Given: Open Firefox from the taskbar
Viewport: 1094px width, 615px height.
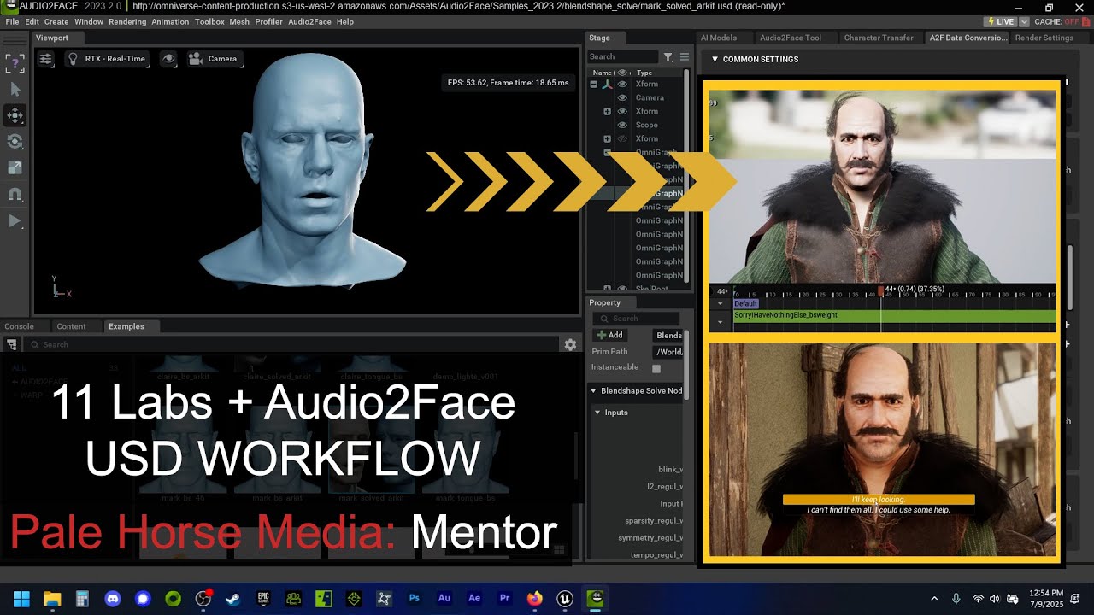Looking at the screenshot, I should pos(534,599).
